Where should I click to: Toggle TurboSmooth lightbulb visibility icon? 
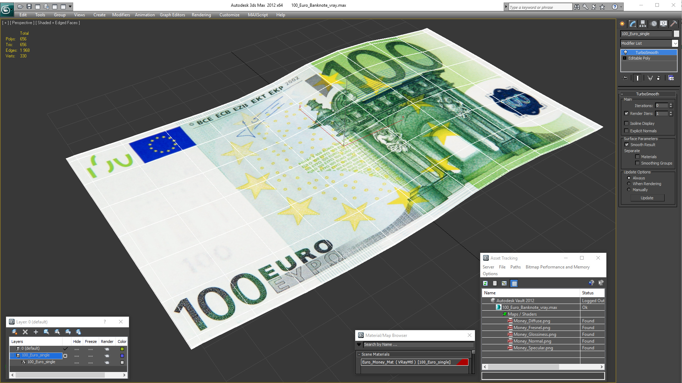tap(626, 52)
